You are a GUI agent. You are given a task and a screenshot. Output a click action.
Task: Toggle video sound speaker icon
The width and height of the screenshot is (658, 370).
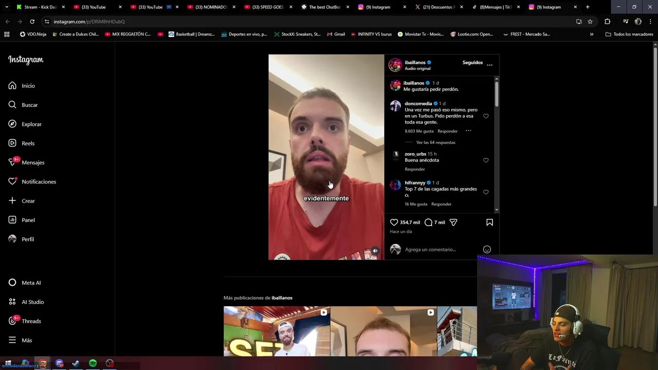(375, 251)
